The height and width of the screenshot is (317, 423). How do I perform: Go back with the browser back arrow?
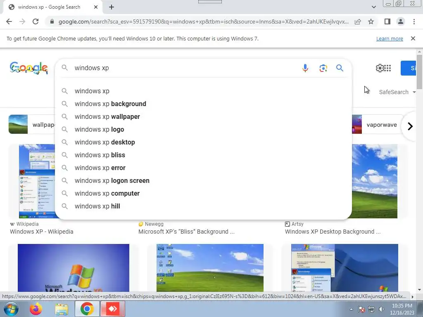click(9, 21)
